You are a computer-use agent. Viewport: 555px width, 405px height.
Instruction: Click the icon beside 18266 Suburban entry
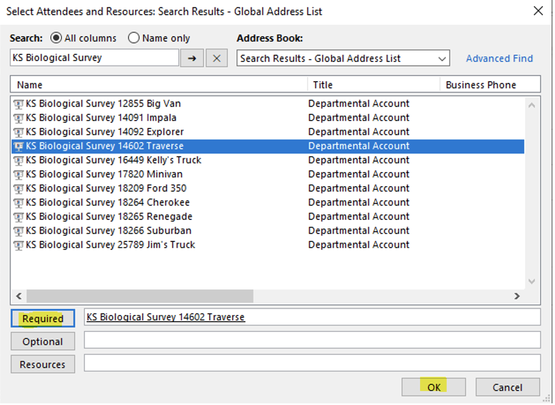[x=18, y=231]
